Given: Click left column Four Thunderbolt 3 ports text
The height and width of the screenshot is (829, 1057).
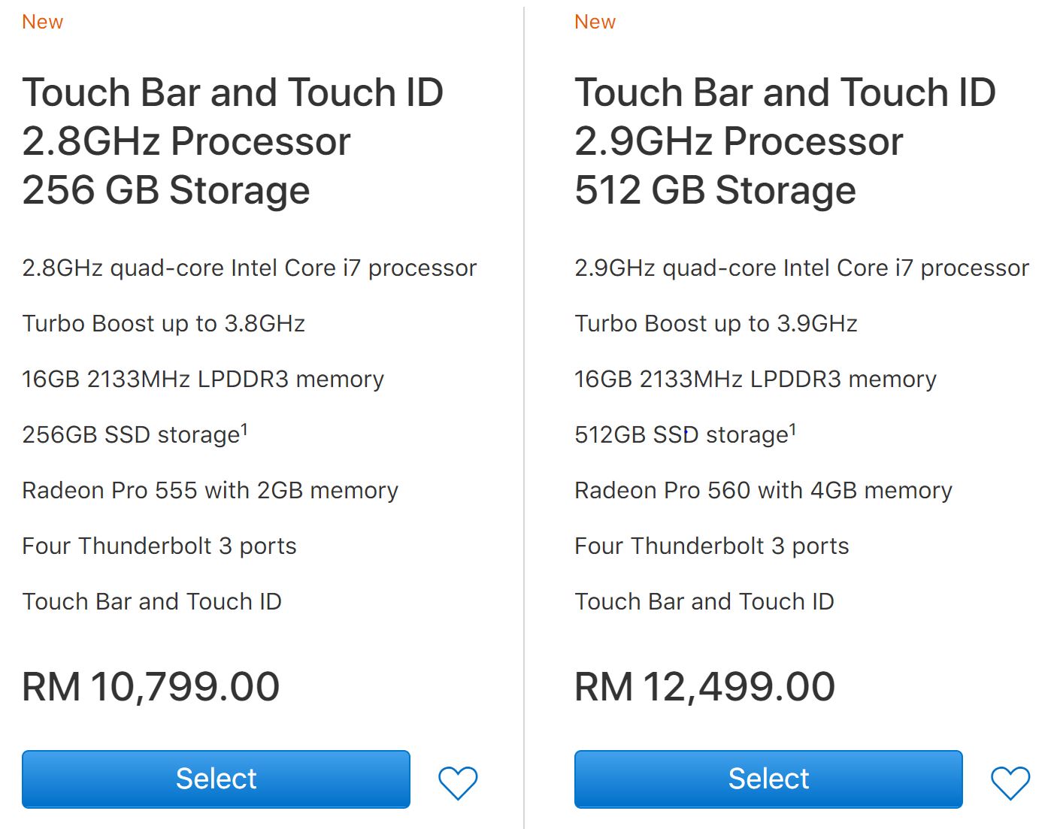Looking at the screenshot, I should (x=159, y=546).
